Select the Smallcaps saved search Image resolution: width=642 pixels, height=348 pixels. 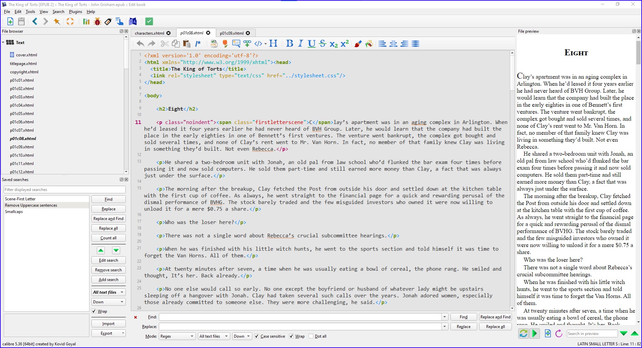pos(14,212)
